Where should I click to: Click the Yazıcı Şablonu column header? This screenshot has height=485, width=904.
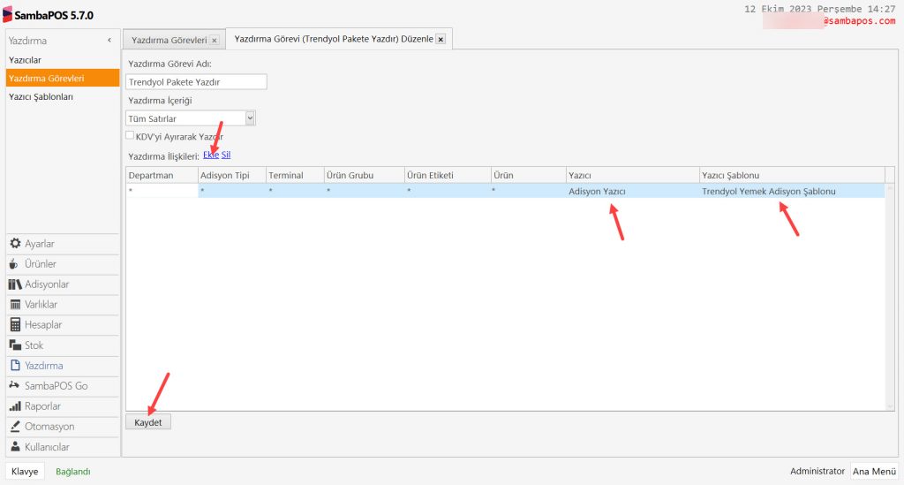point(792,175)
